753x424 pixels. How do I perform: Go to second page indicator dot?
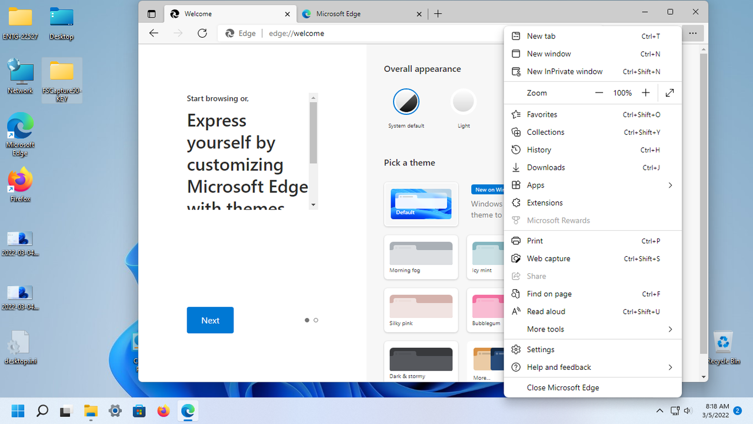pyautogui.click(x=316, y=320)
